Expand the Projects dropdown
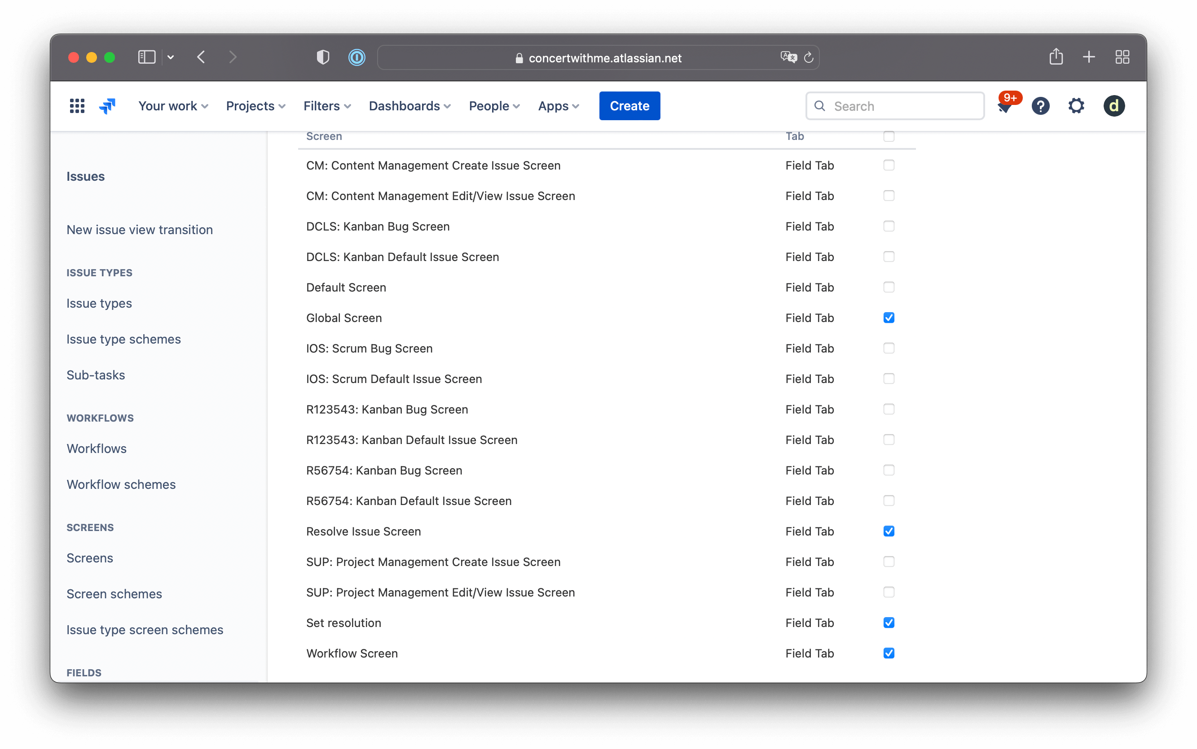 (x=255, y=105)
